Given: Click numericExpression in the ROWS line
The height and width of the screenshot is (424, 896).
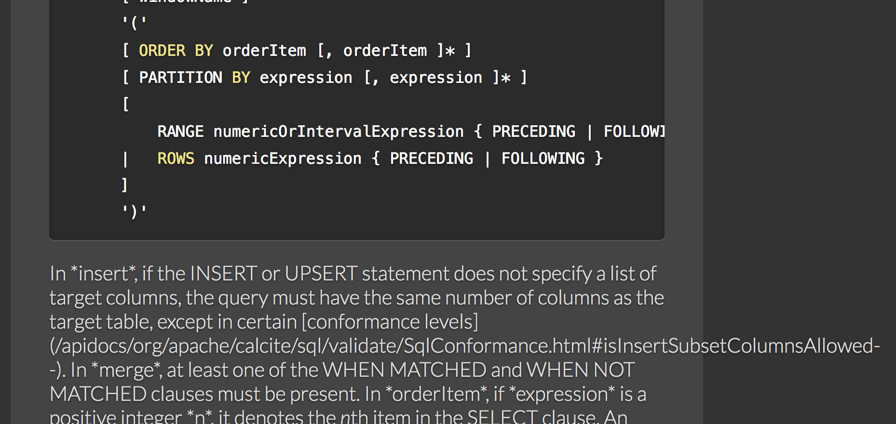Looking at the screenshot, I should point(283,159).
